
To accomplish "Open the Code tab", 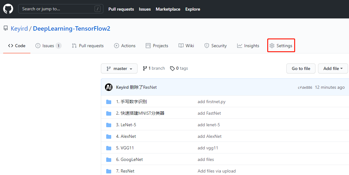I will click(x=17, y=46).
